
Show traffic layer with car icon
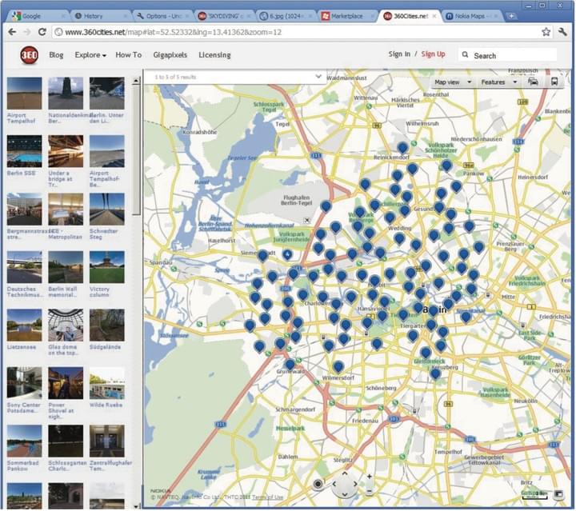(533, 82)
